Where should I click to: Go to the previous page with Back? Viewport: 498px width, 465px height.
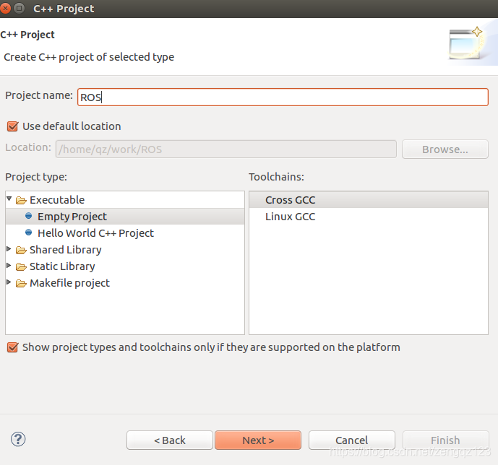pos(170,440)
